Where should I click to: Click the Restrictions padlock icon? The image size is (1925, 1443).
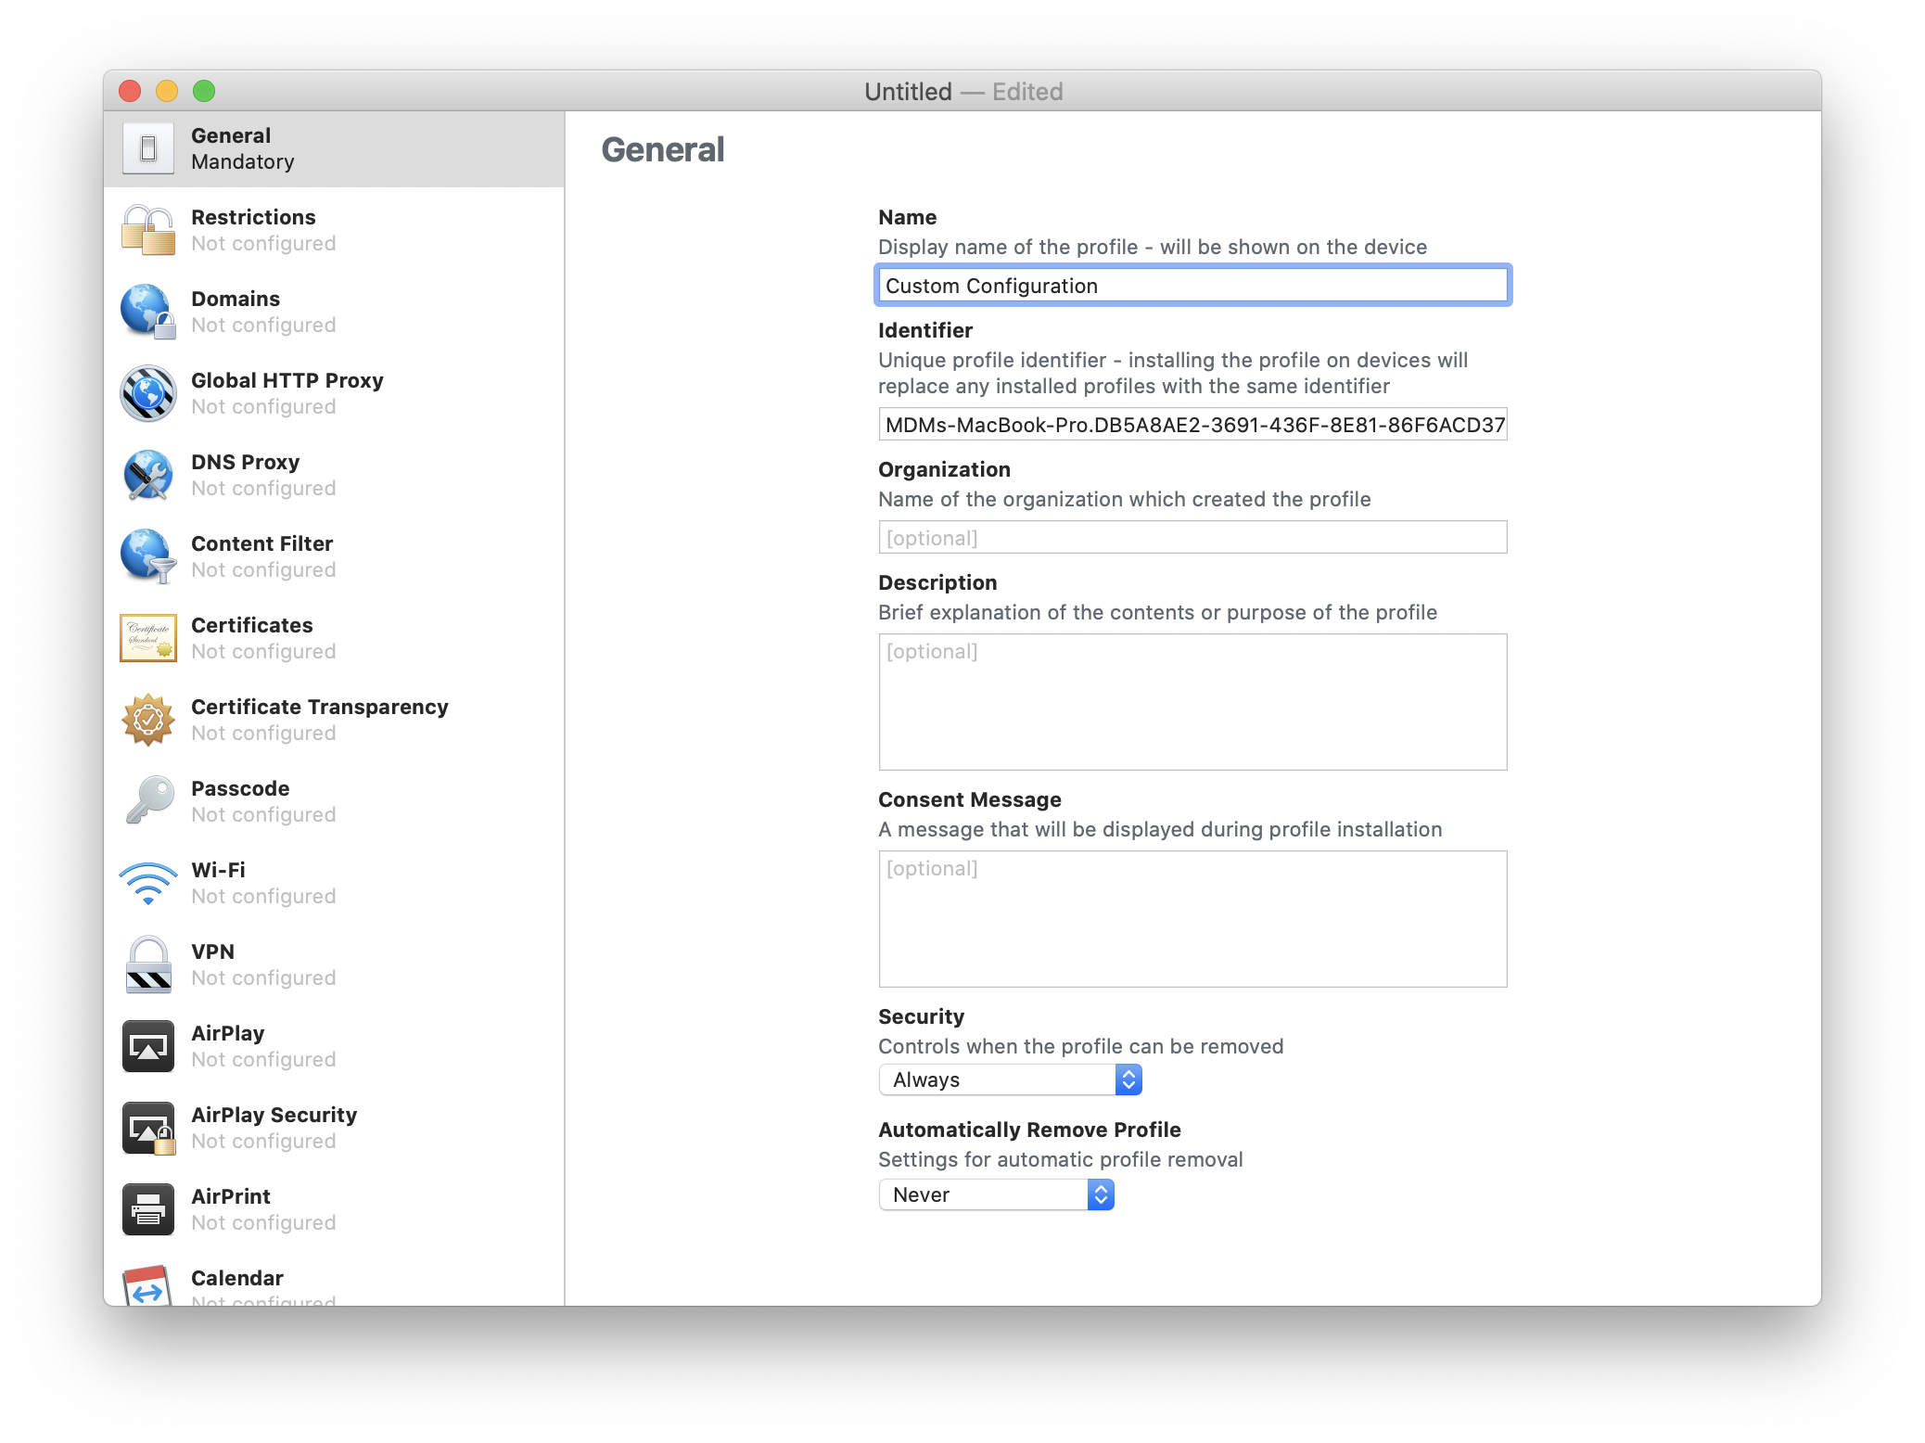pyautogui.click(x=147, y=230)
